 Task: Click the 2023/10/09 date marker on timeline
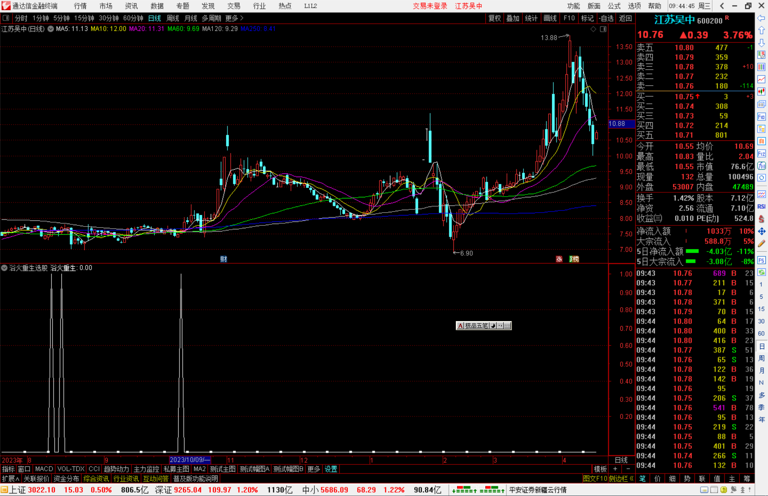point(190,460)
